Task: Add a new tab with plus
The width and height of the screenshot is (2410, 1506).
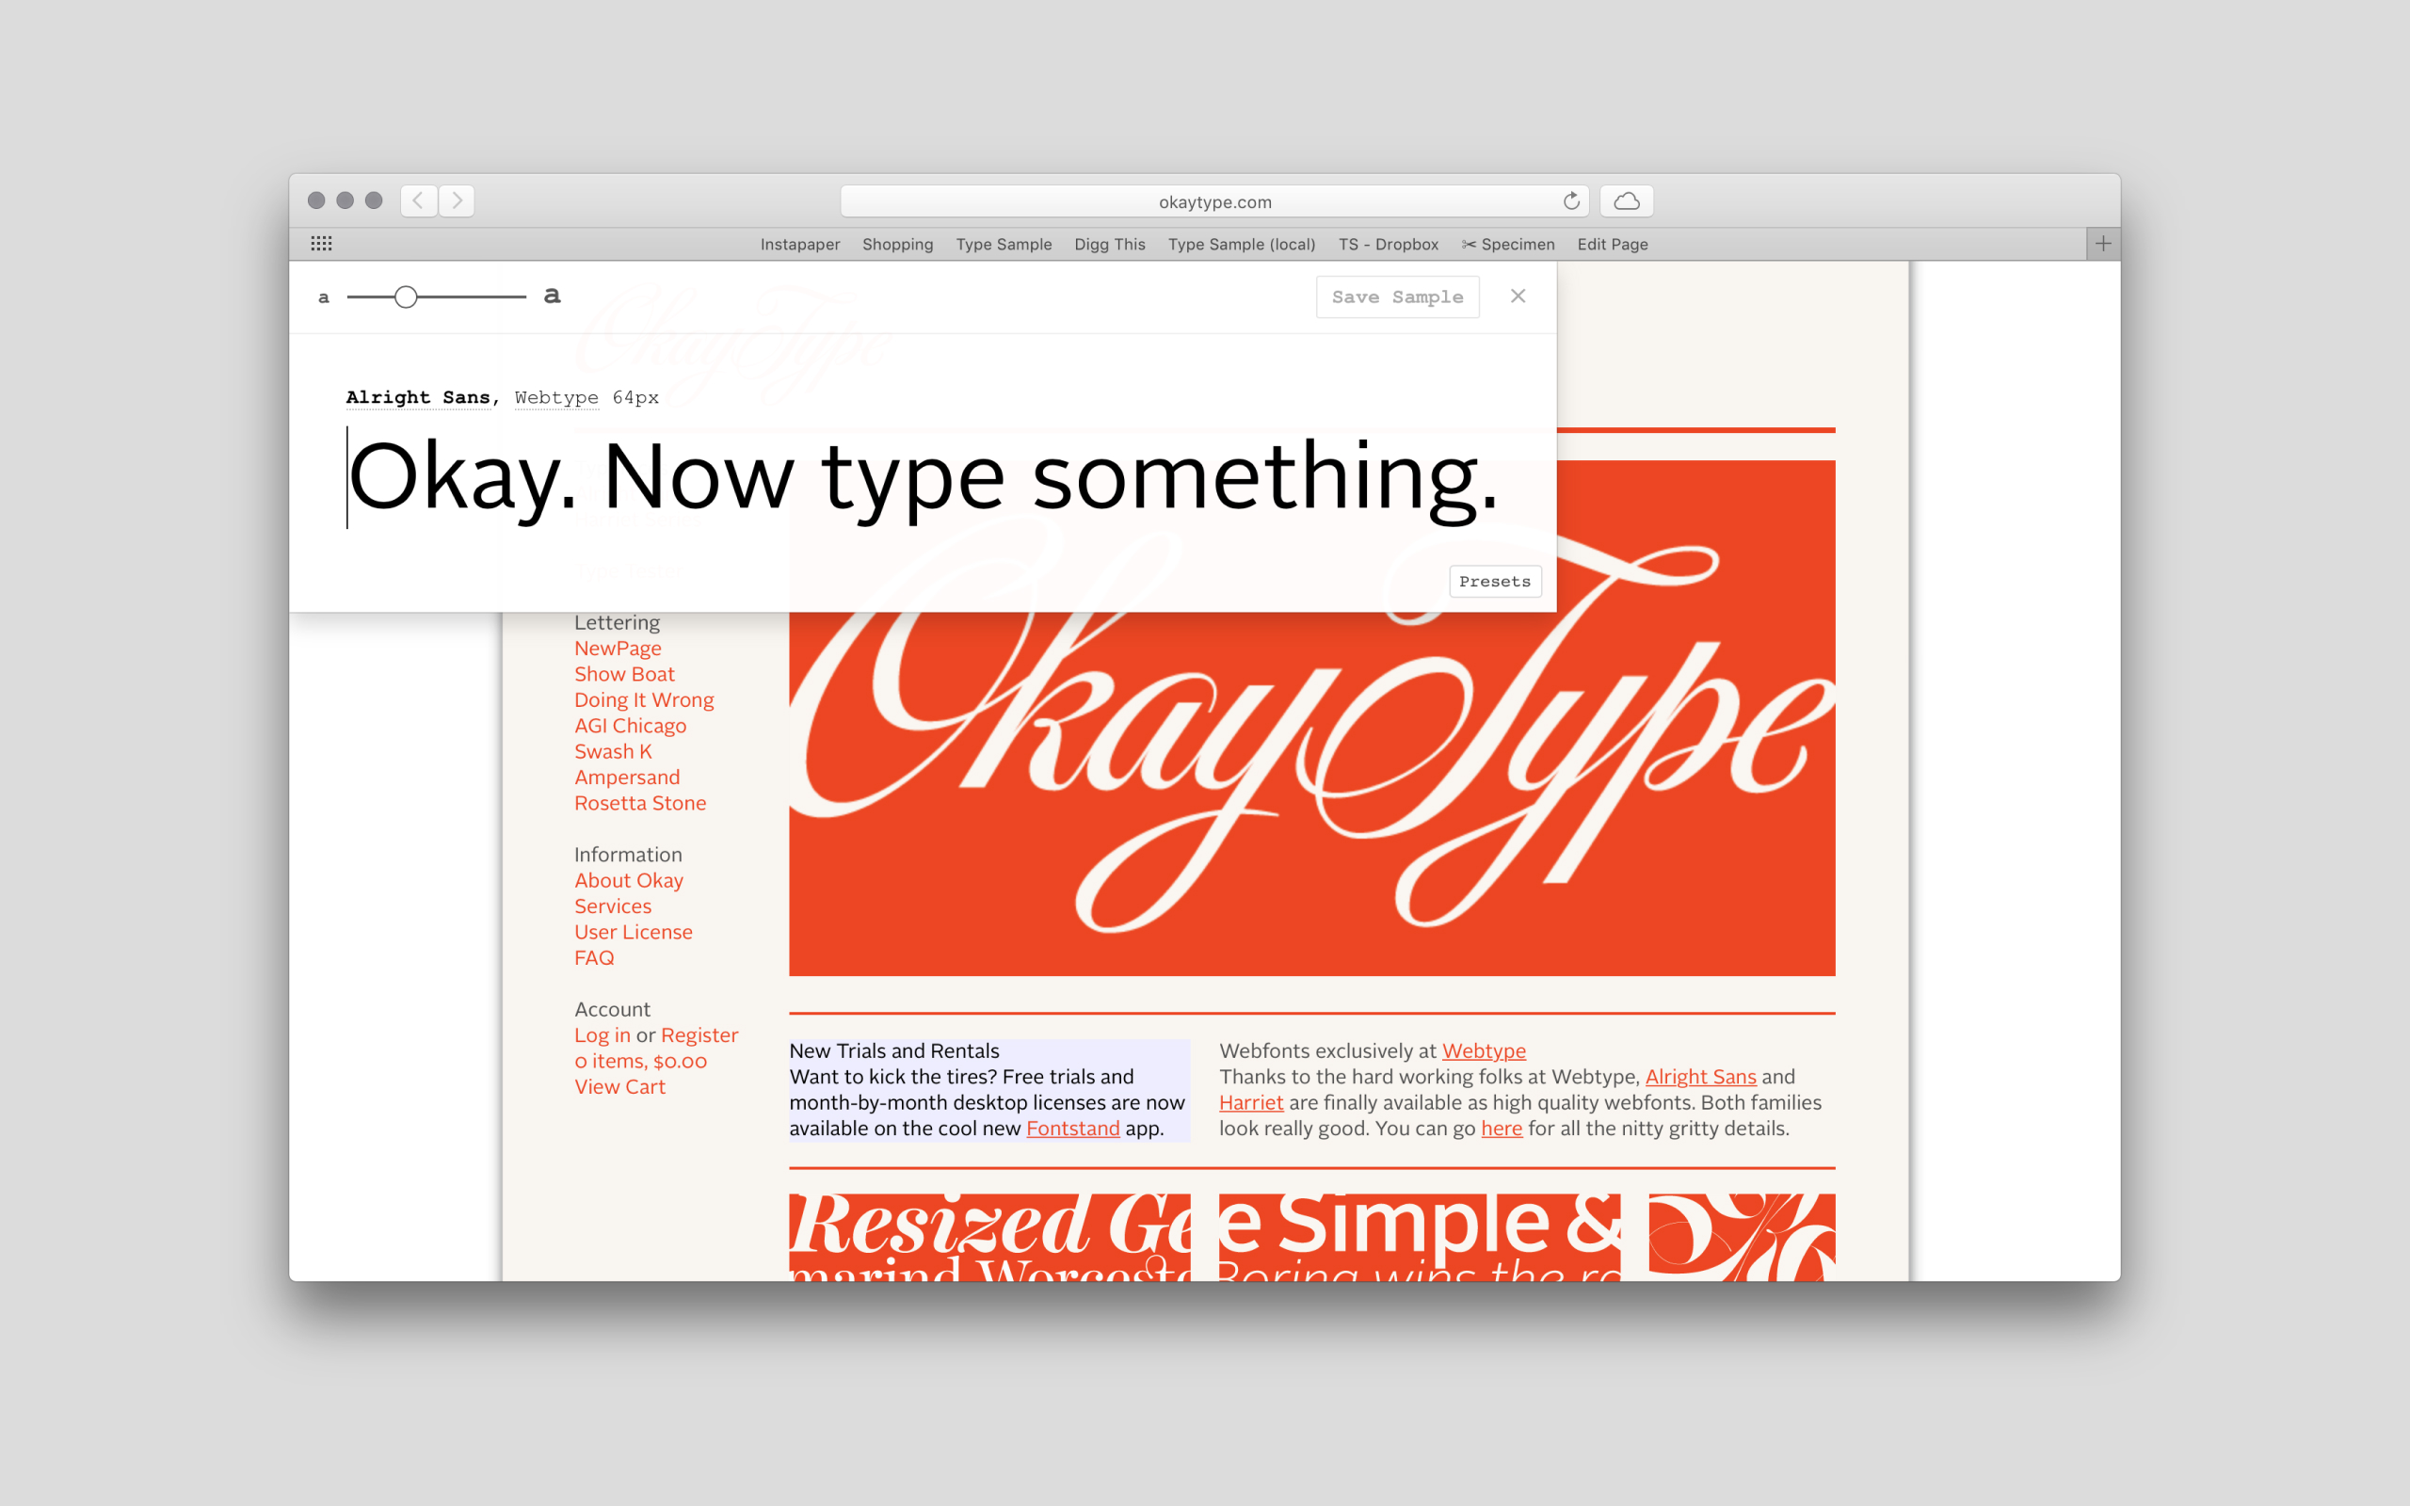Action: [x=2102, y=244]
